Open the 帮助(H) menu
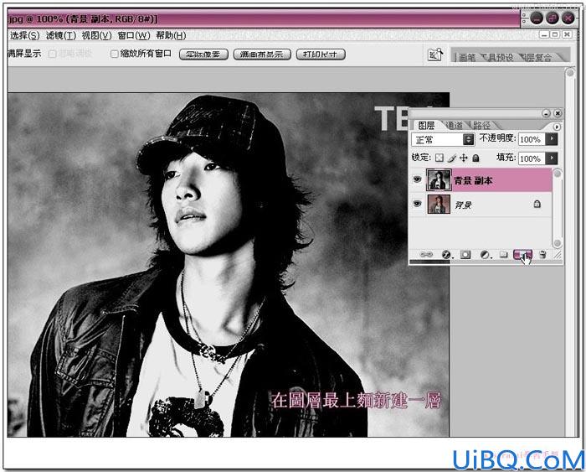 click(x=171, y=35)
